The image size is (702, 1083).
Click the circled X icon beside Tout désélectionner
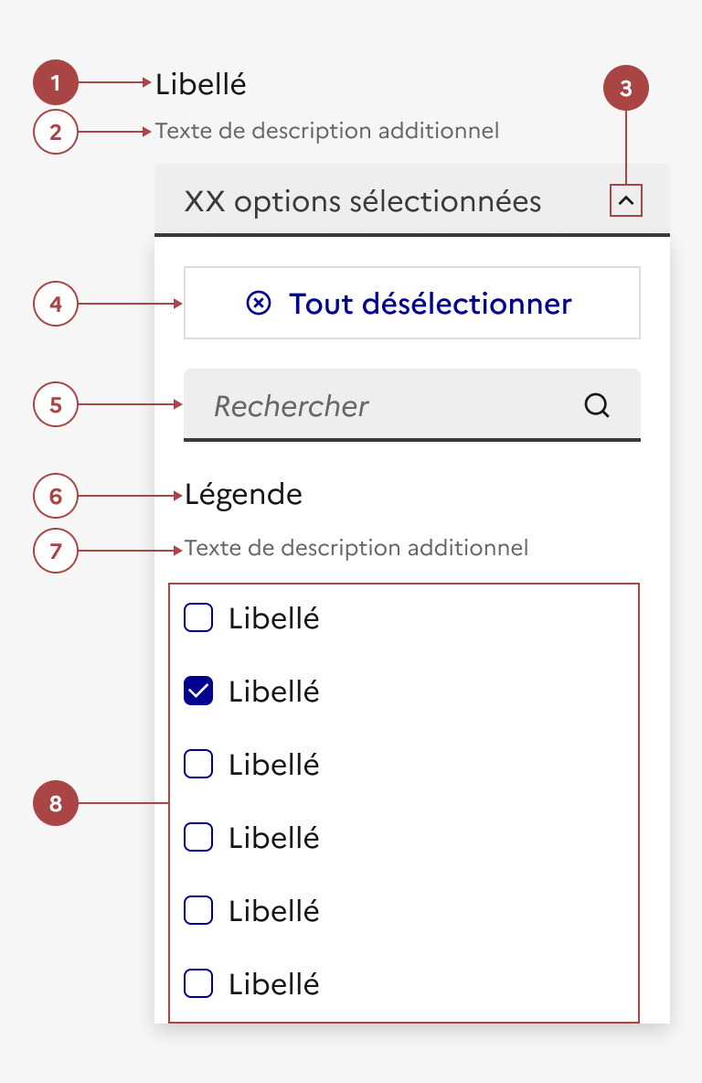259,303
